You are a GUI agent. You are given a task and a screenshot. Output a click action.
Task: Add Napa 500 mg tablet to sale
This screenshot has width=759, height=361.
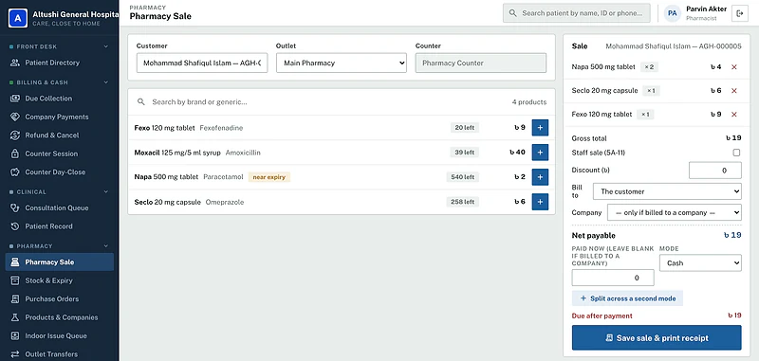point(540,177)
